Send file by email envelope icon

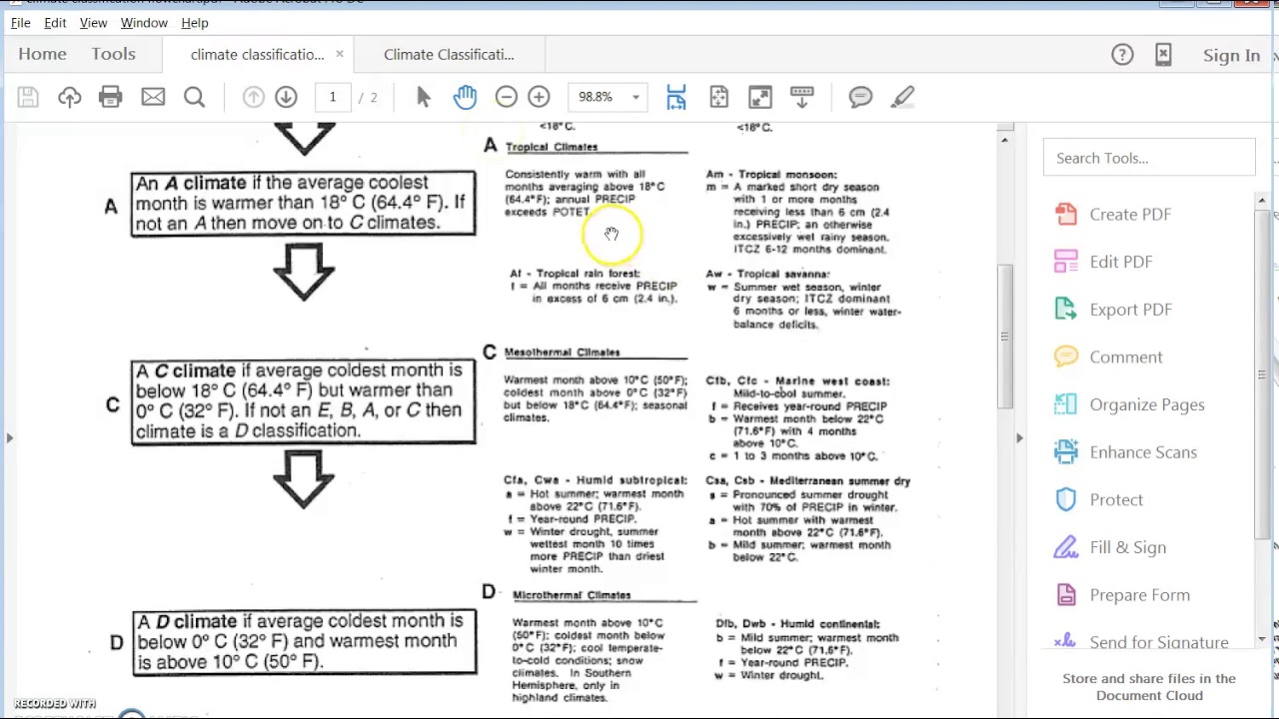click(x=153, y=97)
